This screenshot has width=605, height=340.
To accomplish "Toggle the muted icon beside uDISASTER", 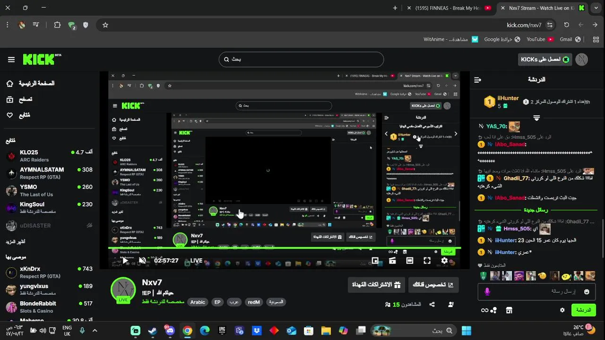I will (89, 226).
